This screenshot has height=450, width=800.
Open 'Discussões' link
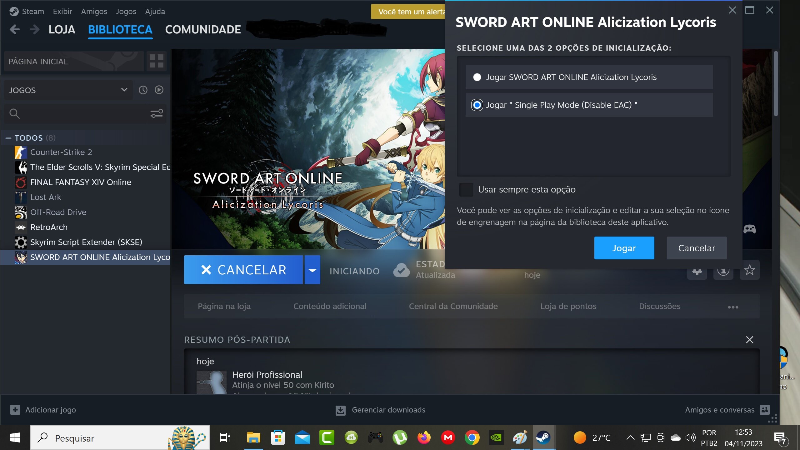pyautogui.click(x=659, y=306)
